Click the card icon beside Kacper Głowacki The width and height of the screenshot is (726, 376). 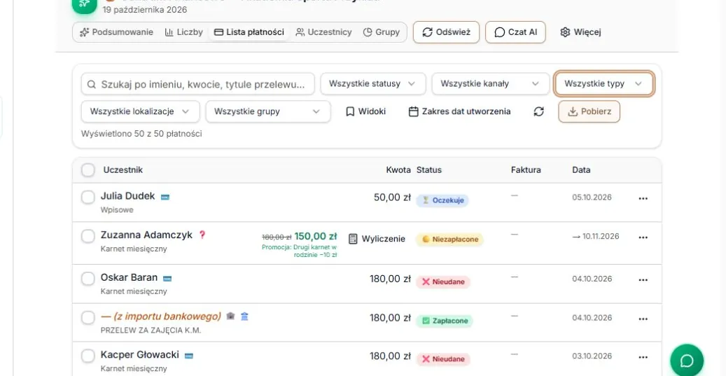pos(188,356)
